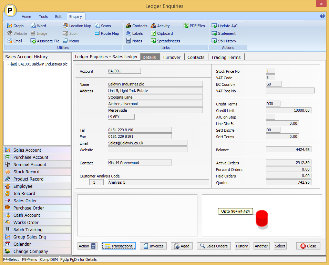Viewport: 329px width, 265px height.
Task: Open the Graph utility
Action: coord(15,26)
